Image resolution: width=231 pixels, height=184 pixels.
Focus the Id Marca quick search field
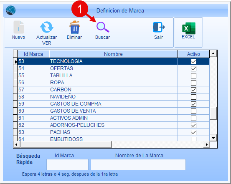pyautogui.click(x=68, y=164)
